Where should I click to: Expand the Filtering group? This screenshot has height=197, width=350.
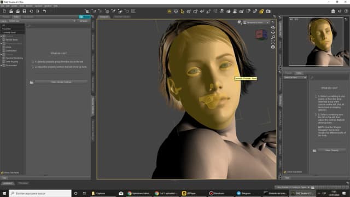pos(1,55)
